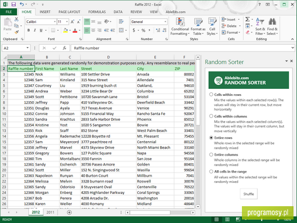Undo the last action
This screenshot has height=223, width=297.
click(22, 4)
